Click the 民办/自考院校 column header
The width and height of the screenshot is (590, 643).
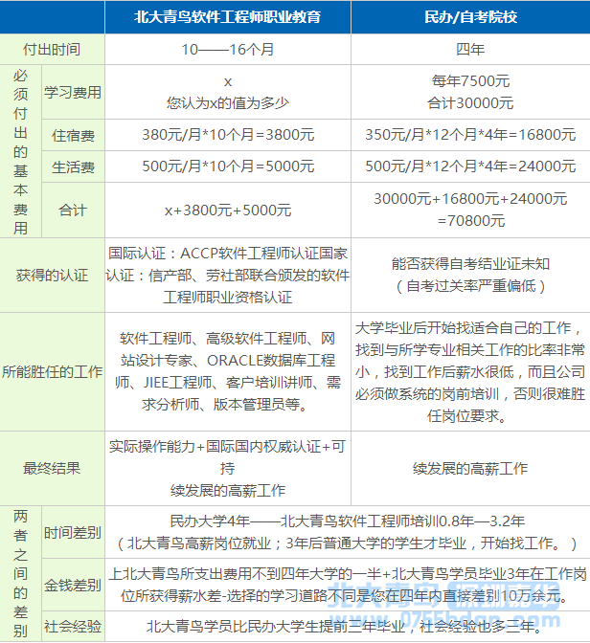click(469, 17)
